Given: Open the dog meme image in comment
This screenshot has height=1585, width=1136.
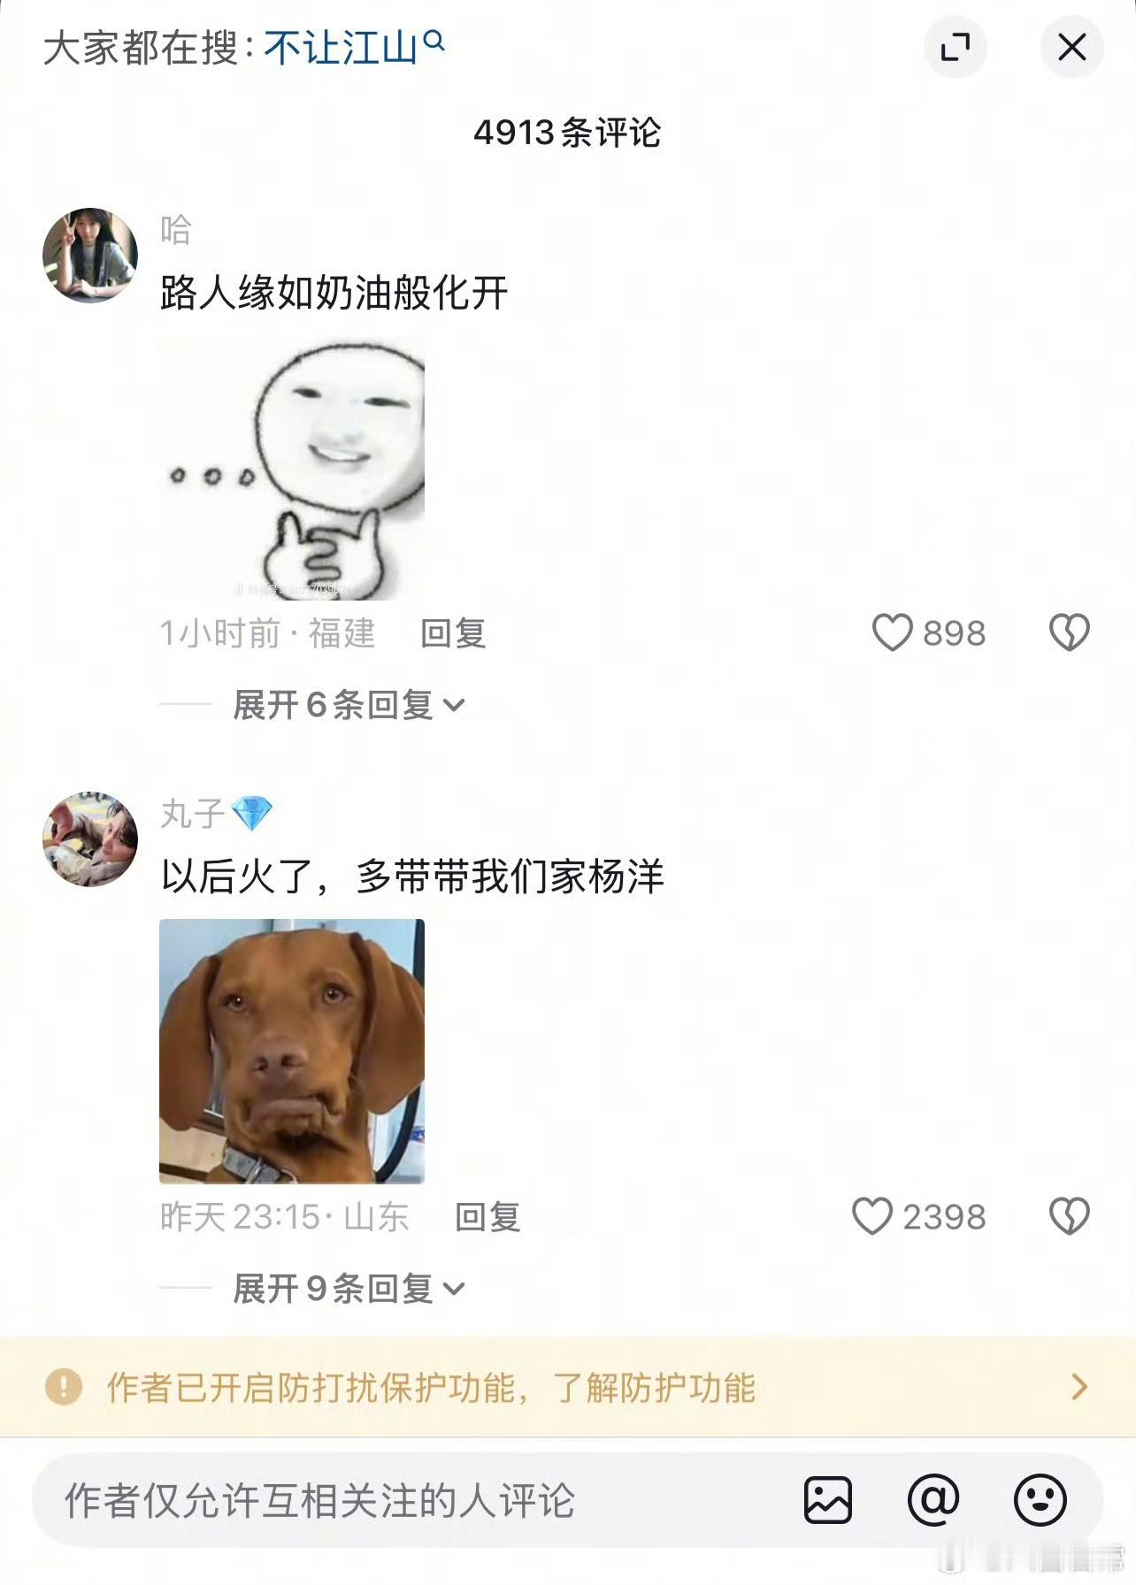Looking at the screenshot, I should tap(292, 1051).
